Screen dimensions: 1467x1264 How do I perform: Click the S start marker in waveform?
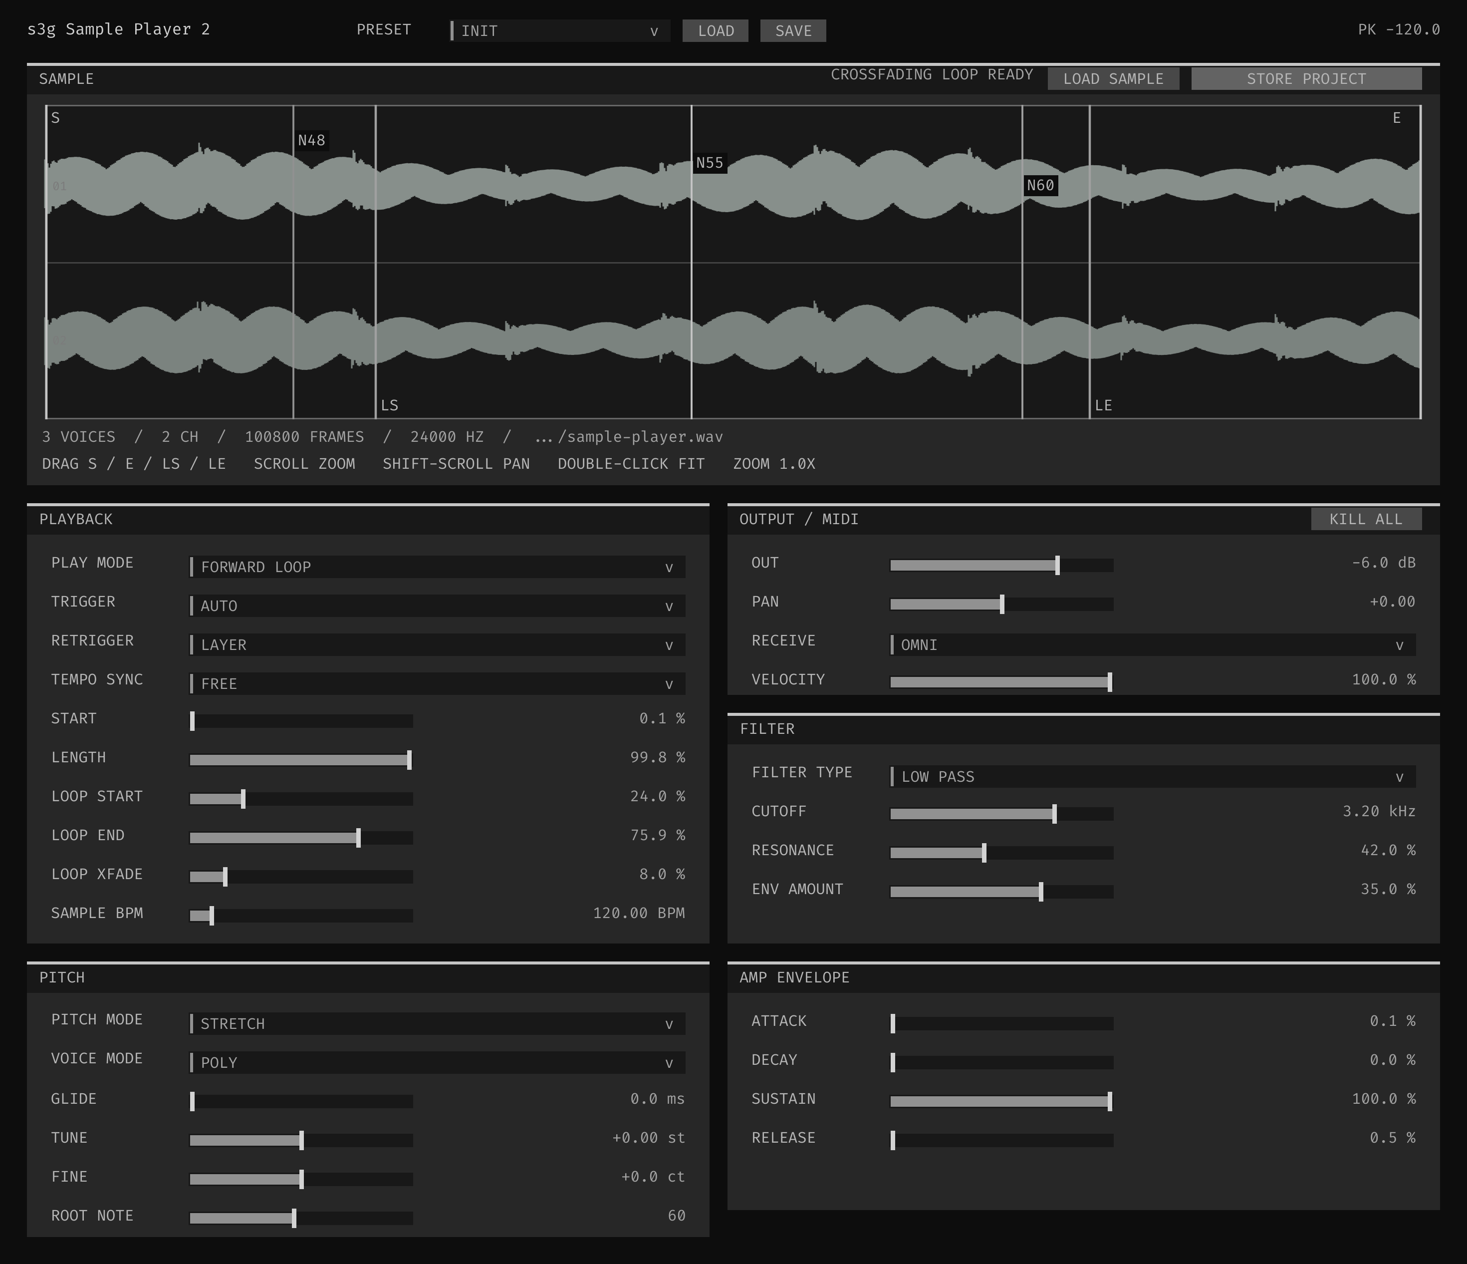coord(55,118)
